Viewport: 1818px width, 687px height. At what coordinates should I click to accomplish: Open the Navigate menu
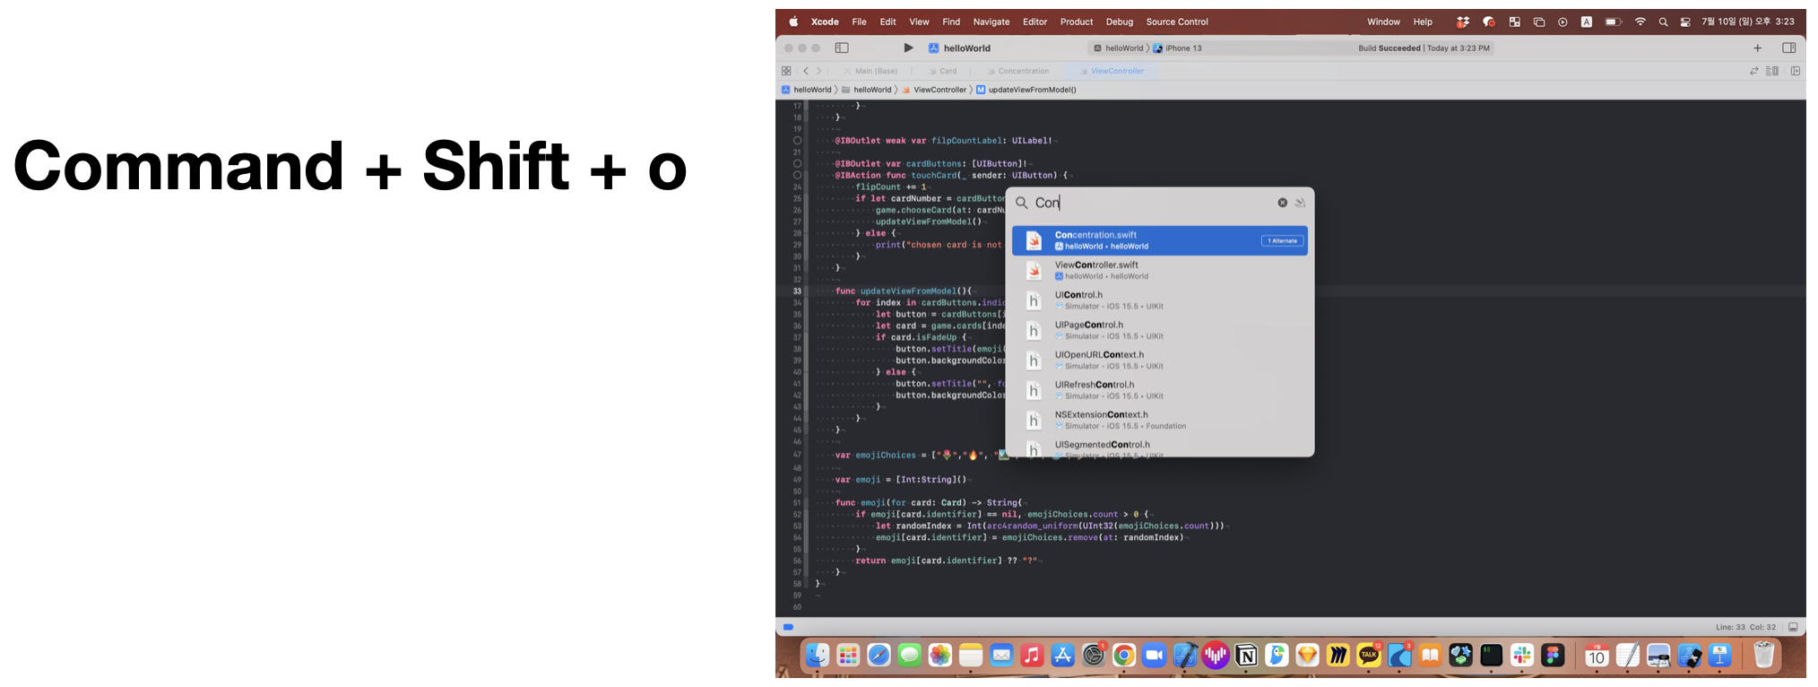pyautogui.click(x=991, y=22)
